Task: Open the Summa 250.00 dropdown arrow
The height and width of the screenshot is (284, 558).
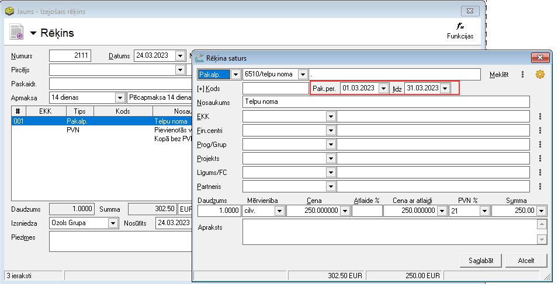Action: (x=541, y=211)
